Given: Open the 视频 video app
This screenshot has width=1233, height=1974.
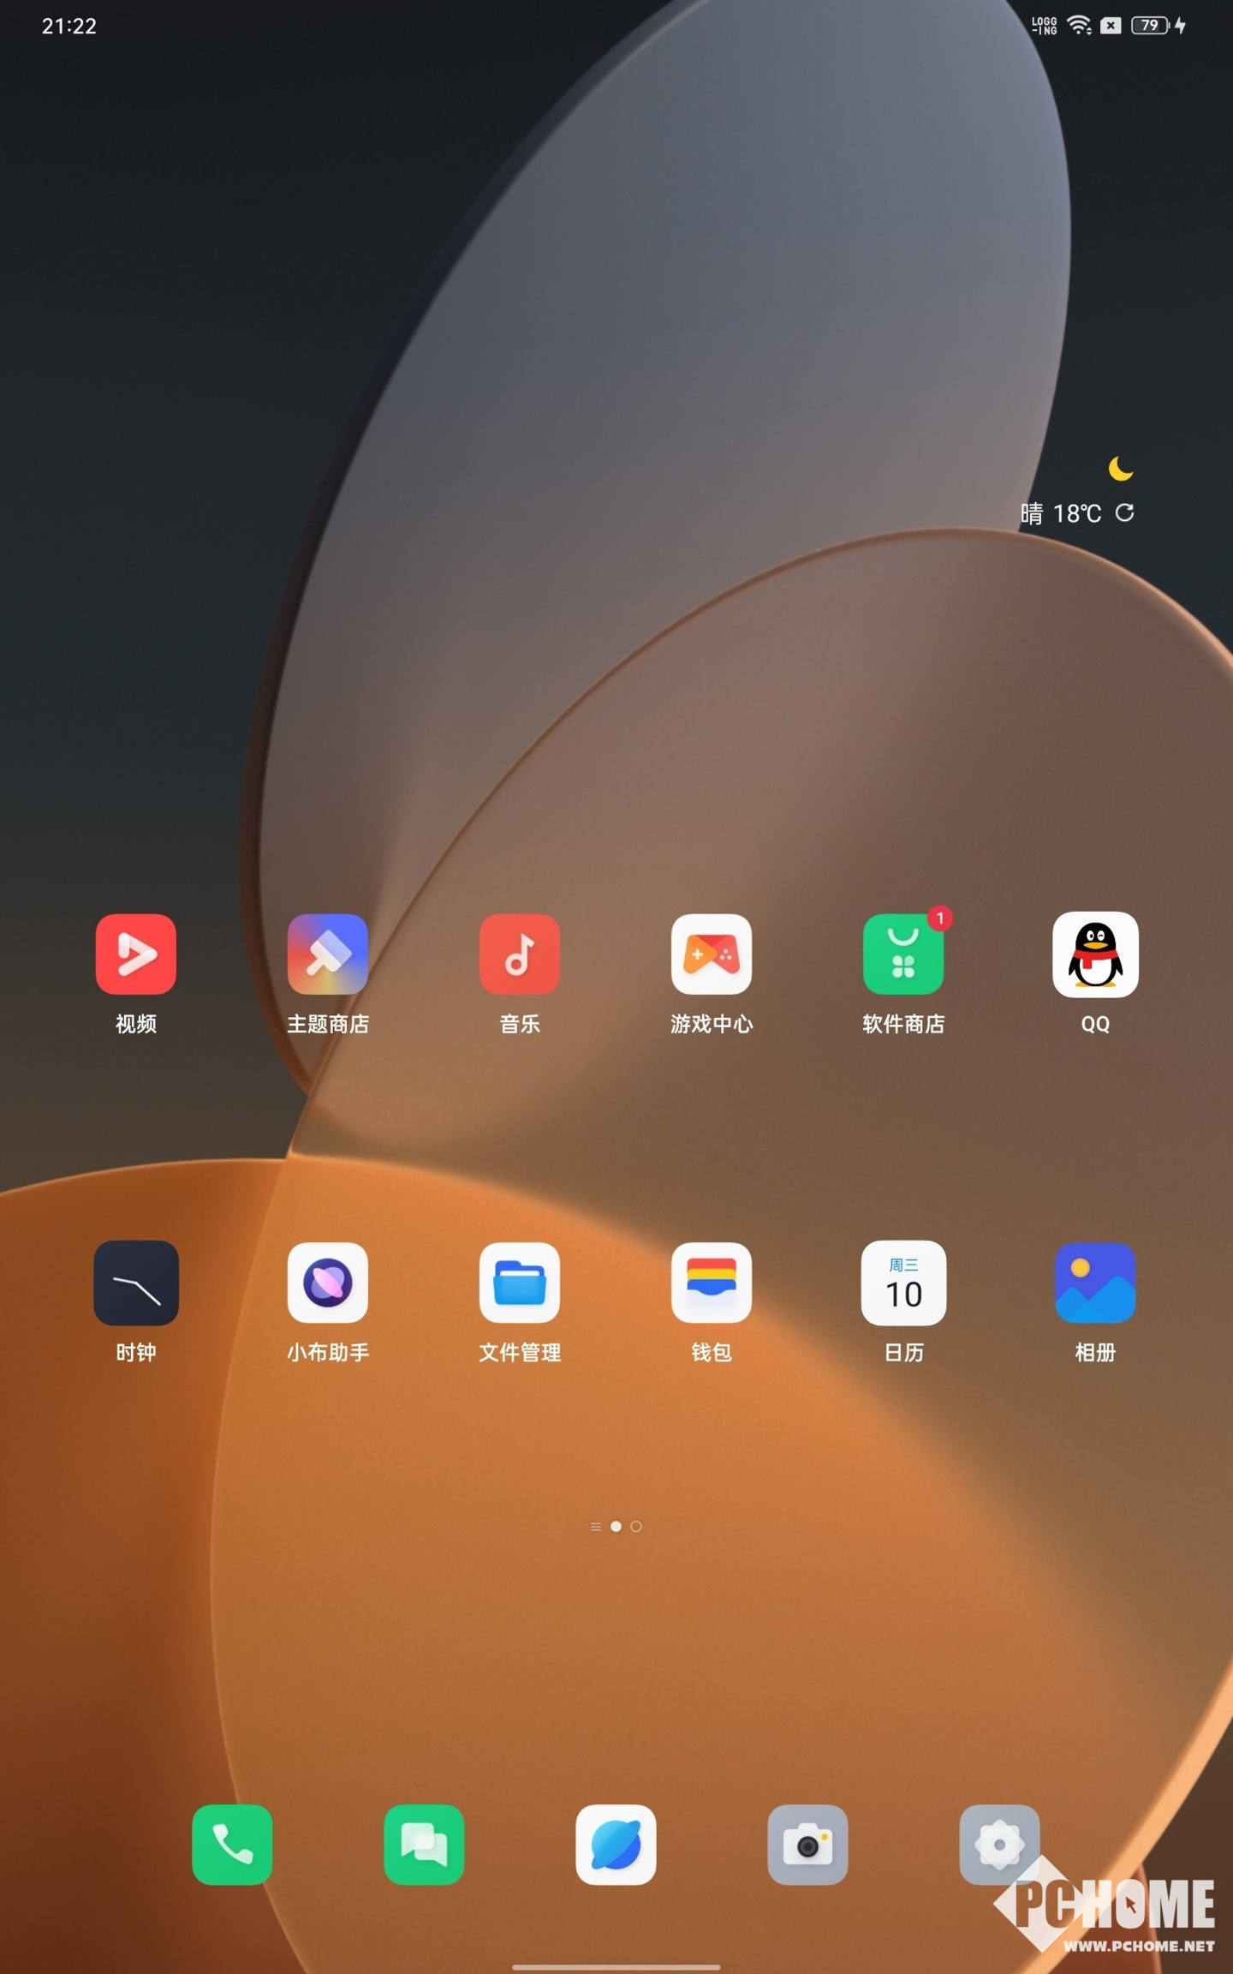Looking at the screenshot, I should pyautogui.click(x=135, y=954).
